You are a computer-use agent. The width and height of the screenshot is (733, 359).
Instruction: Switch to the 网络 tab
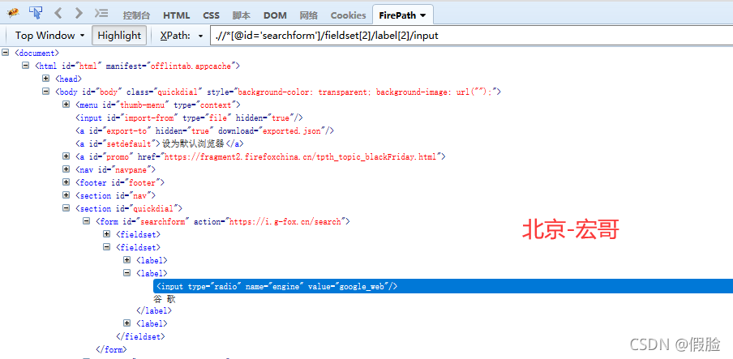pyautogui.click(x=309, y=15)
